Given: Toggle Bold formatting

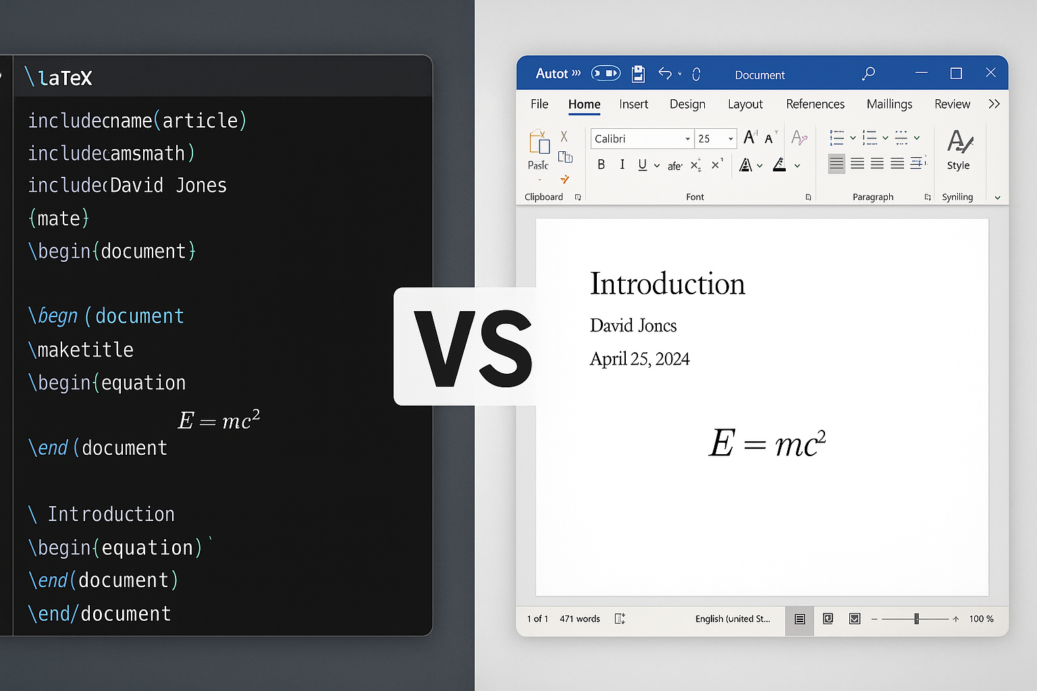Looking at the screenshot, I should [601, 165].
